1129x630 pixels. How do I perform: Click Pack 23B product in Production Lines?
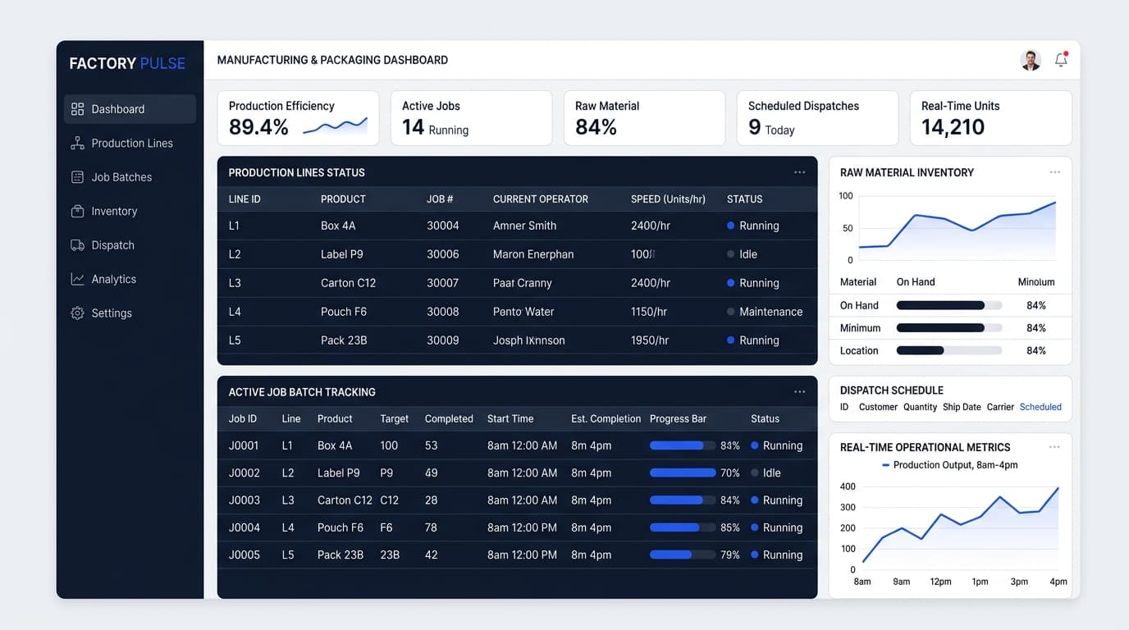click(344, 340)
